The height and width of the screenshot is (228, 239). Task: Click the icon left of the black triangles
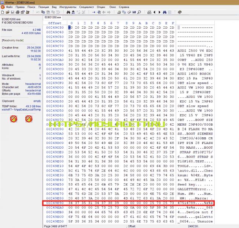[149, 12]
